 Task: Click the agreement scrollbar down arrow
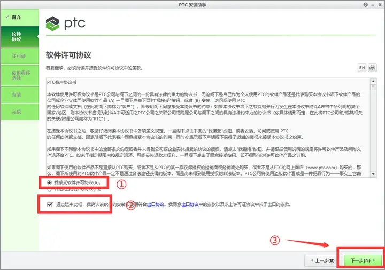pyautogui.click(x=373, y=174)
